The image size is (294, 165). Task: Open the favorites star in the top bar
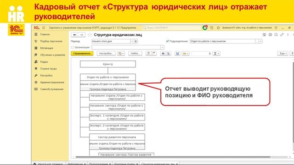(x=218, y=27)
